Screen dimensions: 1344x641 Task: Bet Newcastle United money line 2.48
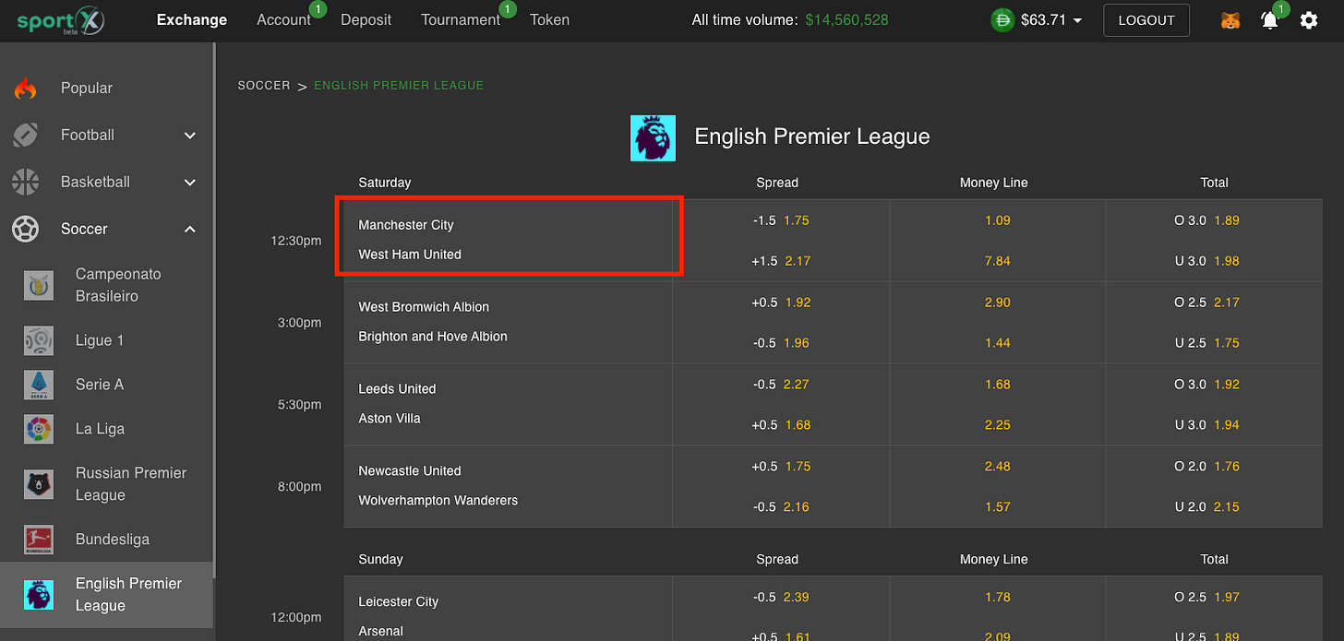(x=998, y=467)
